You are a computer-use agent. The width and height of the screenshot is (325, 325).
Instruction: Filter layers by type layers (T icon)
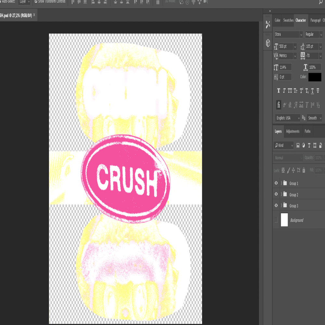click(309, 145)
